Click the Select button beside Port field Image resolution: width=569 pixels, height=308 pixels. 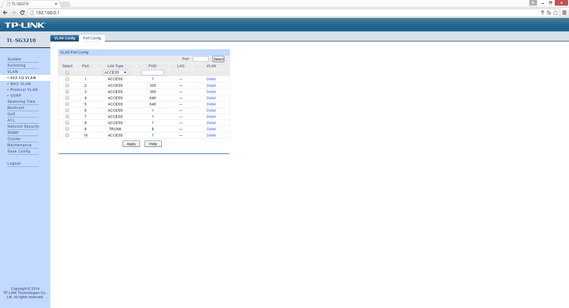coord(218,59)
